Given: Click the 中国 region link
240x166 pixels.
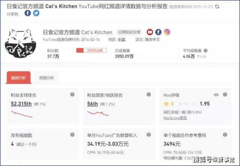Looking at the screenshot, I should click(121, 39).
